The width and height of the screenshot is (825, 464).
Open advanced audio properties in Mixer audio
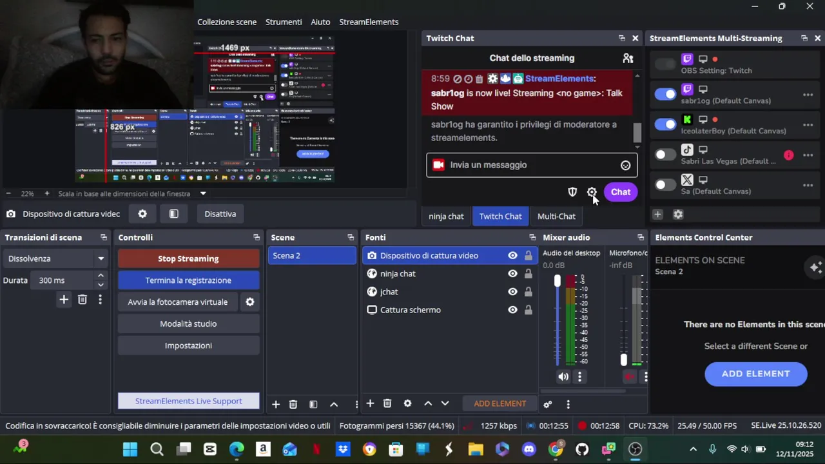pos(548,404)
